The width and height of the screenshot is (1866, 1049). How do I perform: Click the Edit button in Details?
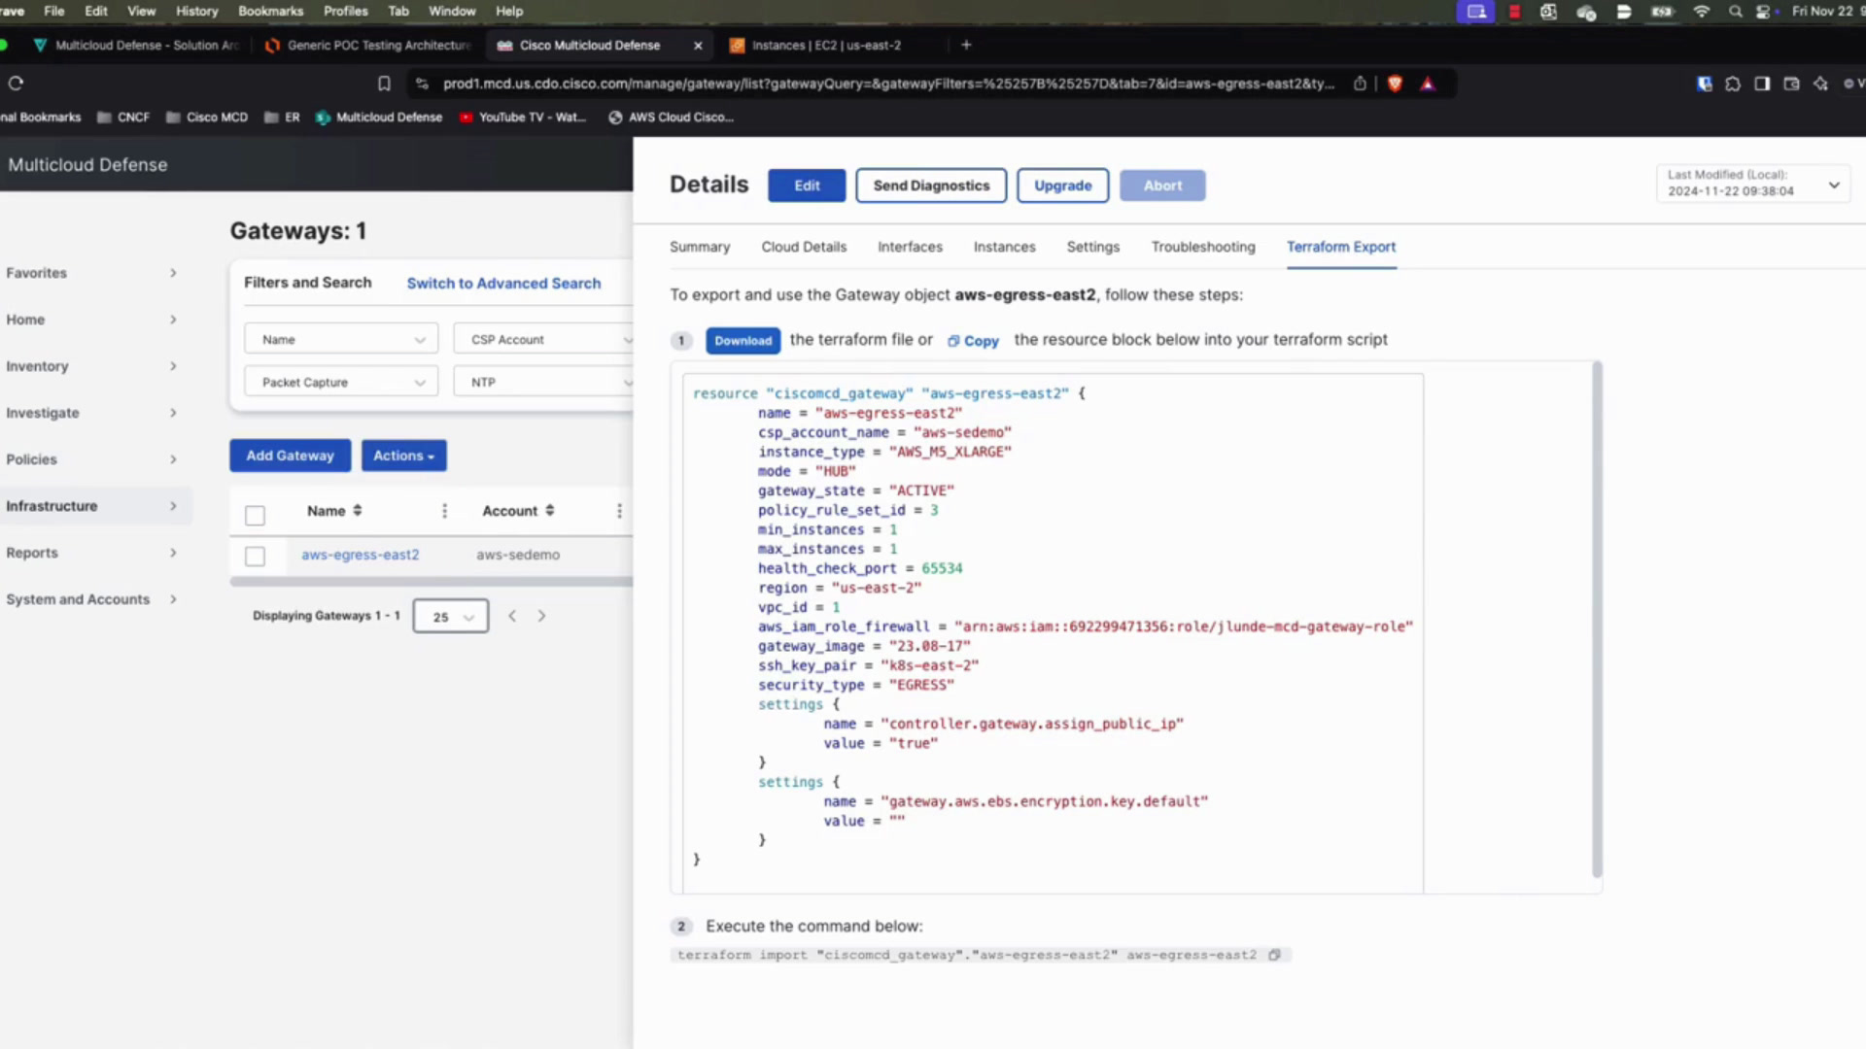coord(807,186)
